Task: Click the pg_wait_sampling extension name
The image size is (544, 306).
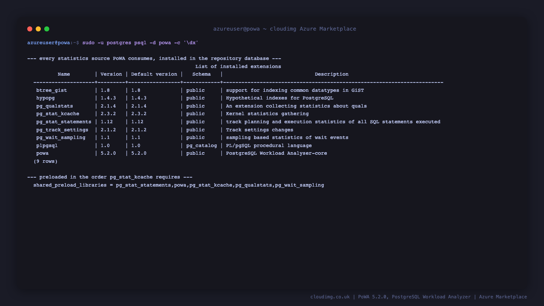Action: coord(61,138)
